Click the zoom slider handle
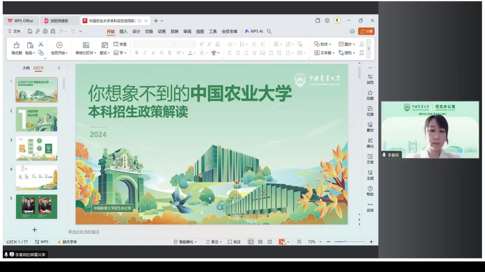 point(345,242)
